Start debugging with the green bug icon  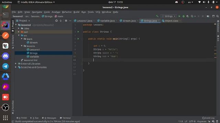click(x=184, y=16)
